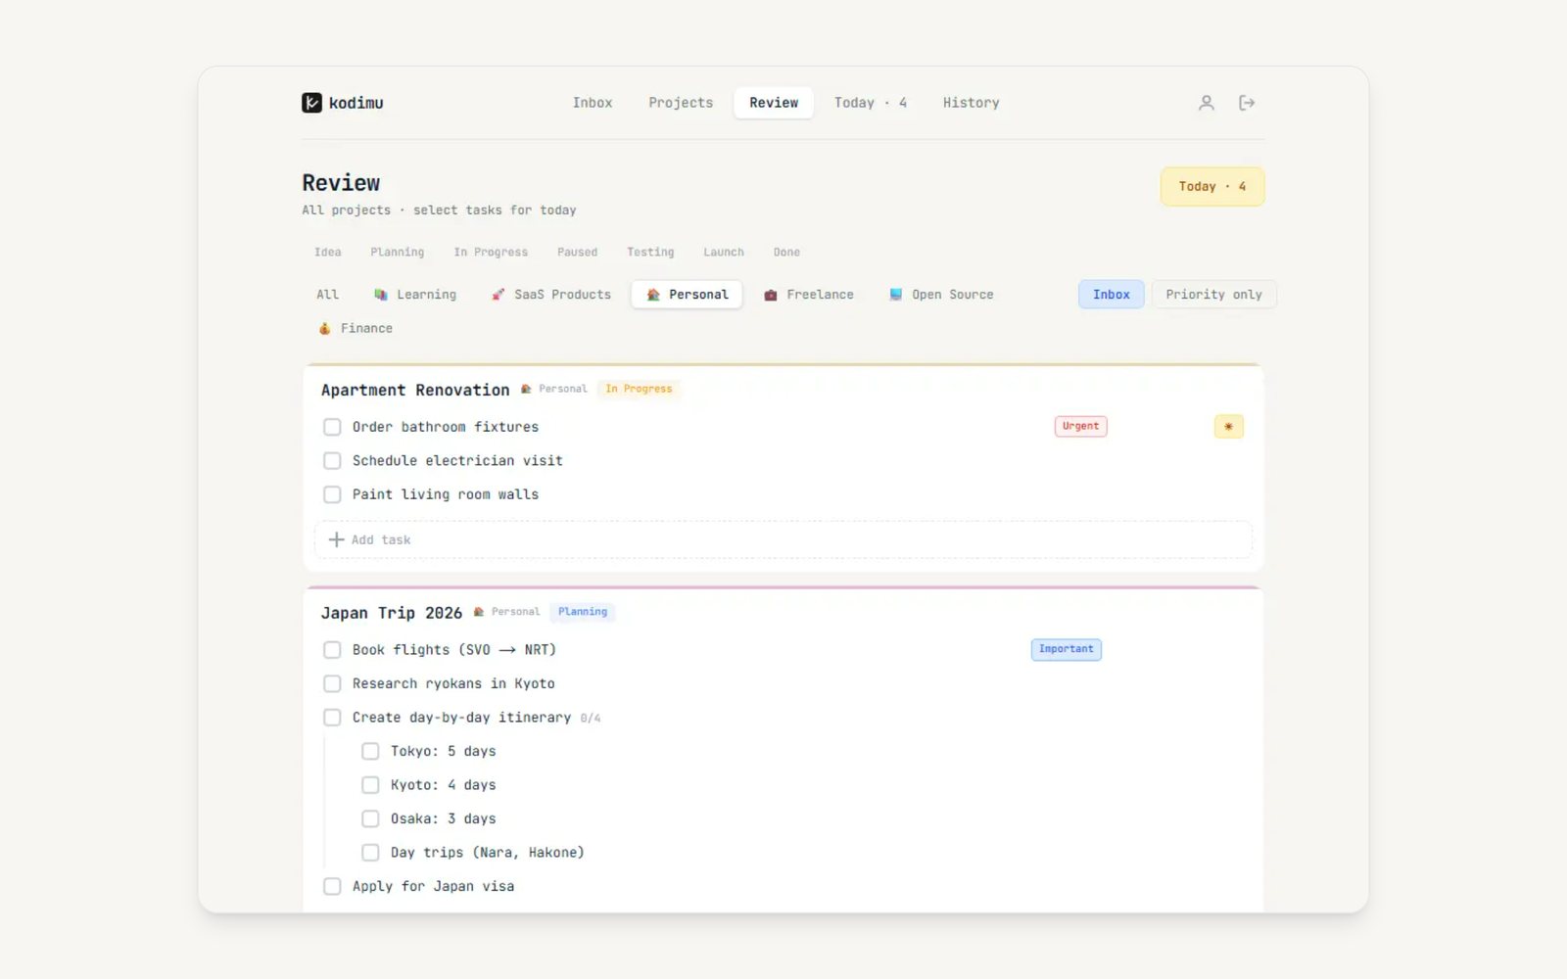Go to the Projects nav tab
Screen dimensions: 1567x979
(681, 103)
